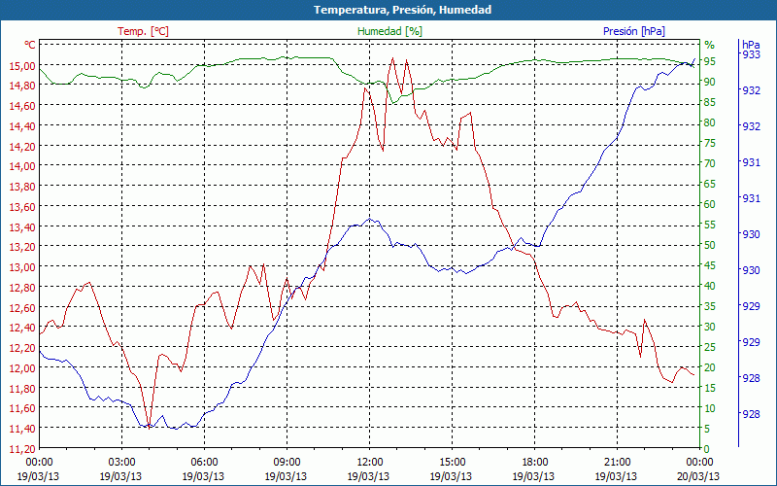Viewport: 777px width, 486px height.
Task: Click the 06:00 time axis label
Action: pyautogui.click(x=204, y=463)
